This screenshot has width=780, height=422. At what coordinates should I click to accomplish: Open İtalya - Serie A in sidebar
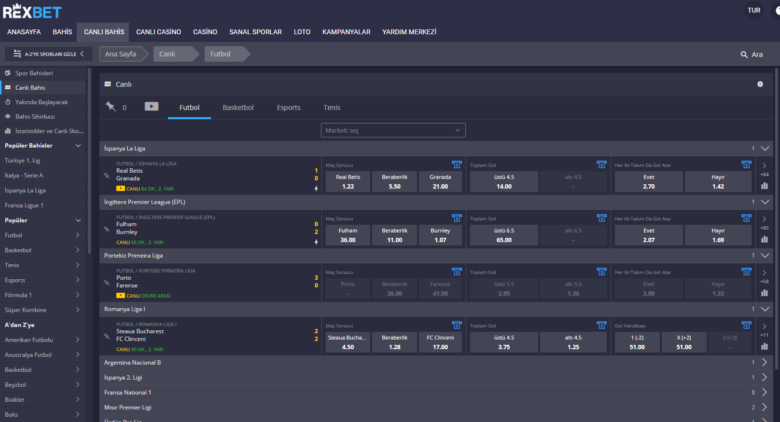click(x=42, y=176)
